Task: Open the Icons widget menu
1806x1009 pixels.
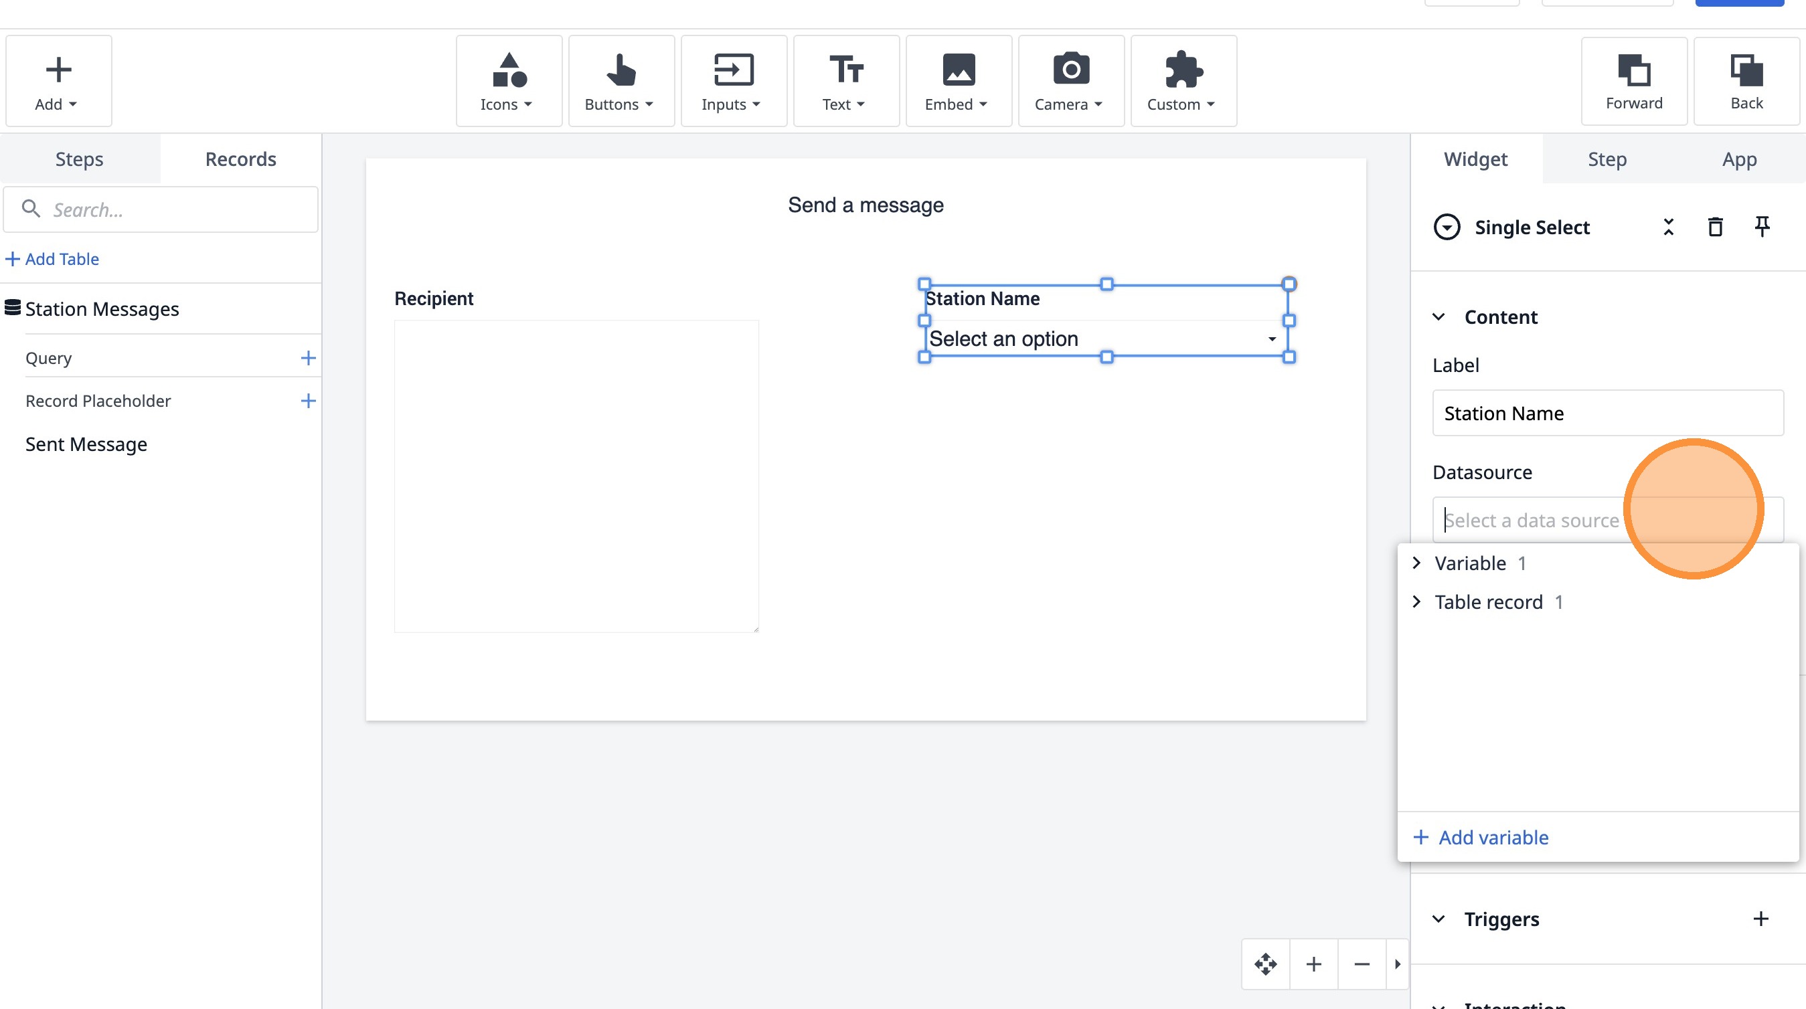Action: (x=508, y=81)
